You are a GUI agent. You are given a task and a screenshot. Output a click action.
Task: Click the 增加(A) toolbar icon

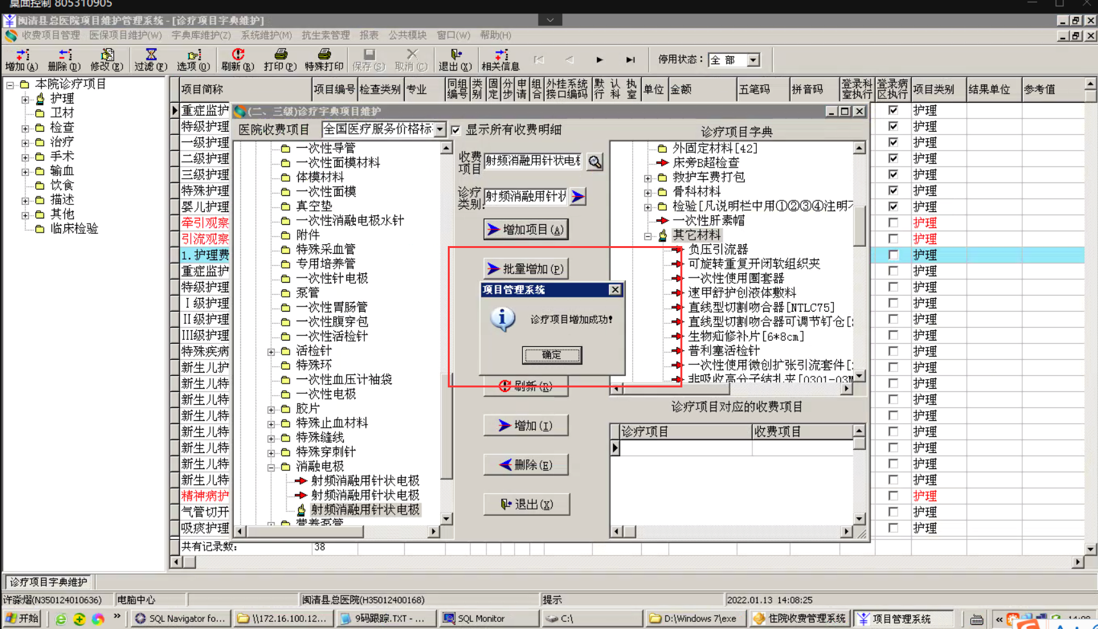point(21,60)
